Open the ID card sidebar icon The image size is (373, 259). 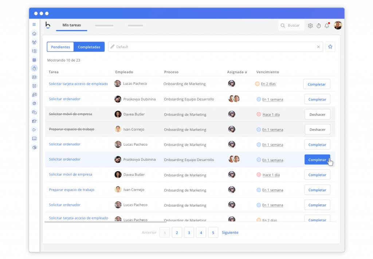click(x=34, y=77)
